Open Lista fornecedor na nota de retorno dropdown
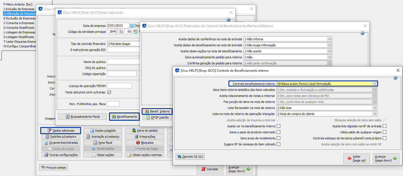Screen dimensions: 403x176 (375, 108)
